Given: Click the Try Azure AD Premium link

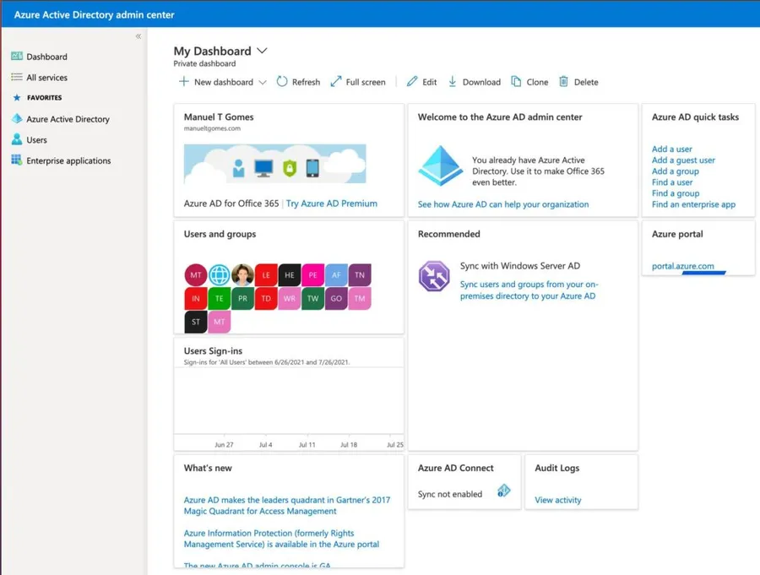Looking at the screenshot, I should tap(332, 203).
